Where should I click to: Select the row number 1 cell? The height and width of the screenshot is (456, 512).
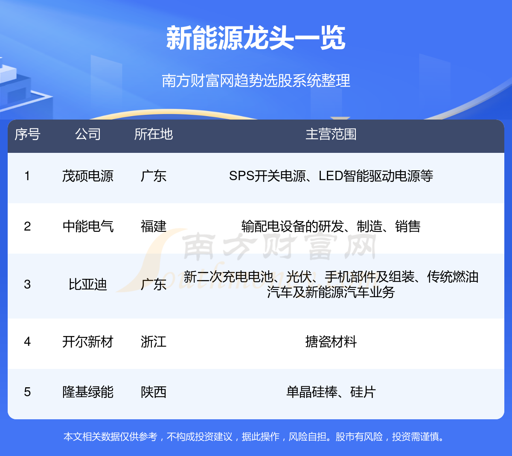point(27,175)
